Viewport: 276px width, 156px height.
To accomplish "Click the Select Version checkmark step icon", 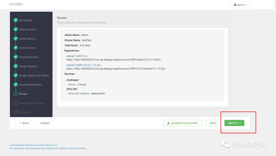I will pos(16,29).
